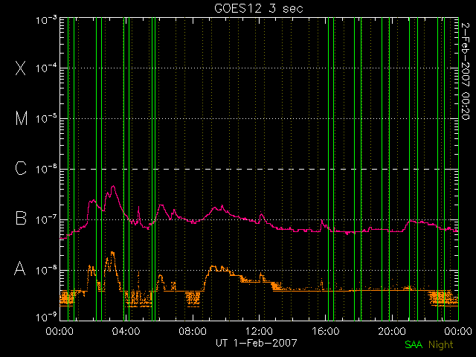Click the 10⁻⁶ y-axis tick label
The height and width of the screenshot is (357, 476).
tap(46, 169)
